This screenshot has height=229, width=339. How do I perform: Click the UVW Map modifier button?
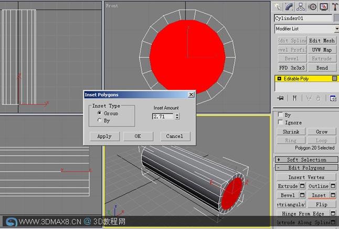click(322, 50)
